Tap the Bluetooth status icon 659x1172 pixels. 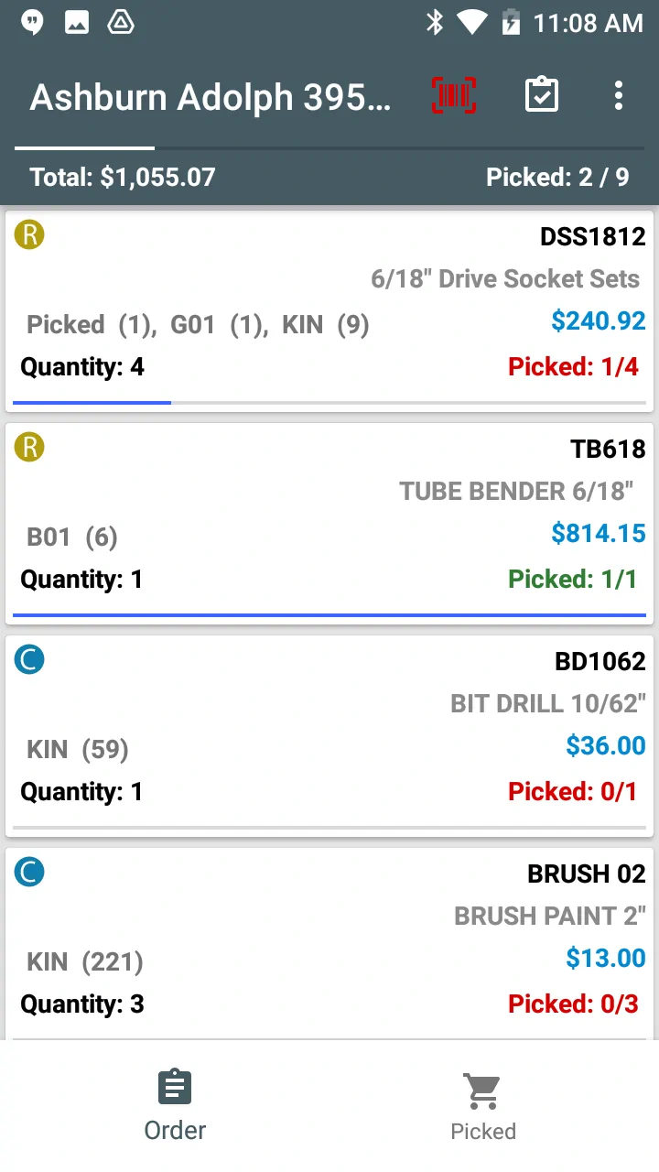pyautogui.click(x=435, y=23)
